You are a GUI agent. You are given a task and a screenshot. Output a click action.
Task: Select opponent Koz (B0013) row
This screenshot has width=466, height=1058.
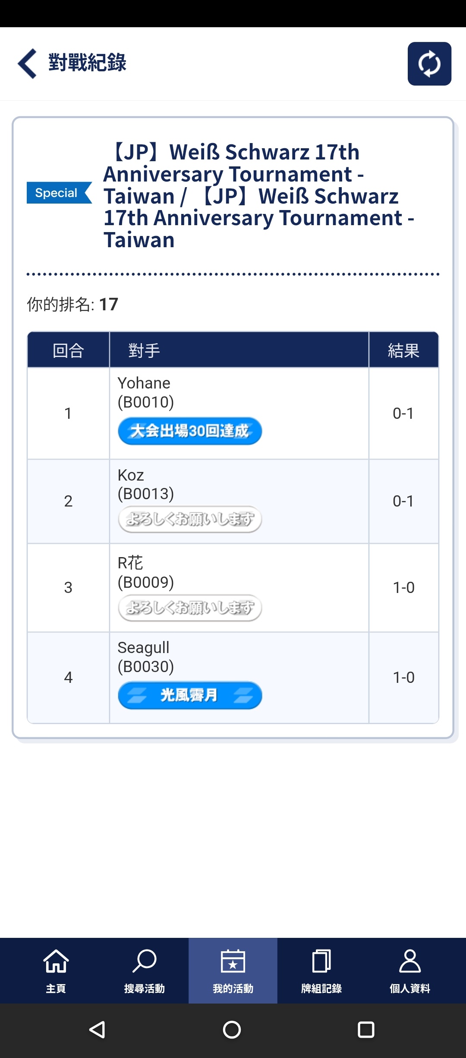point(233,501)
